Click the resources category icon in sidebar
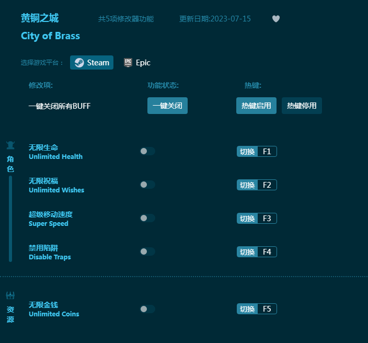368x343 pixels. click(x=10, y=296)
